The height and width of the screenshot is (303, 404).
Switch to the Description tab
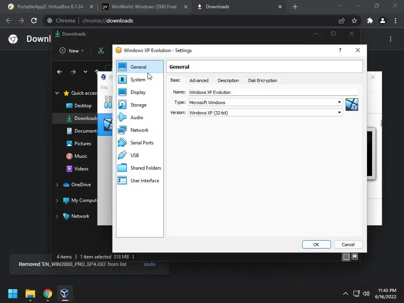pos(228,80)
